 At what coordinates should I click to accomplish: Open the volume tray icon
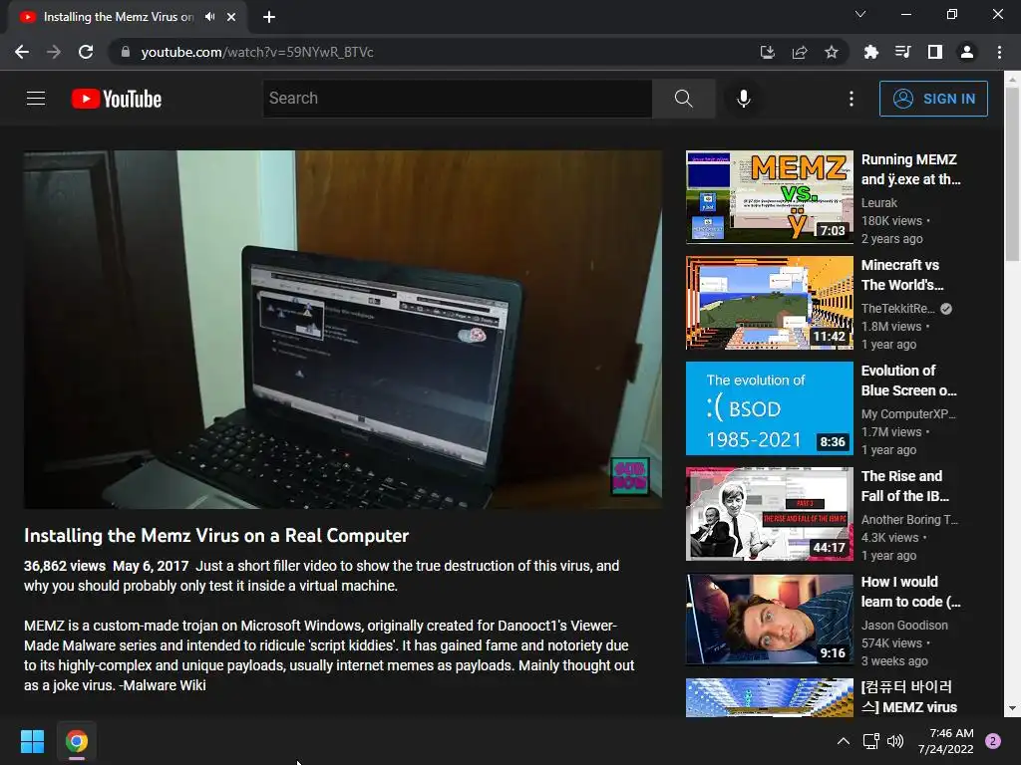(896, 741)
